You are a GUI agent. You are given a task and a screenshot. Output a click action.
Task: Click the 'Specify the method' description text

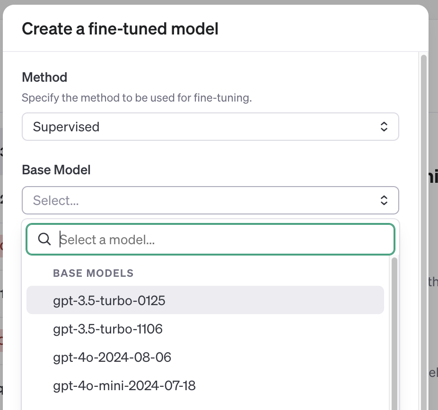pyautogui.click(x=137, y=98)
